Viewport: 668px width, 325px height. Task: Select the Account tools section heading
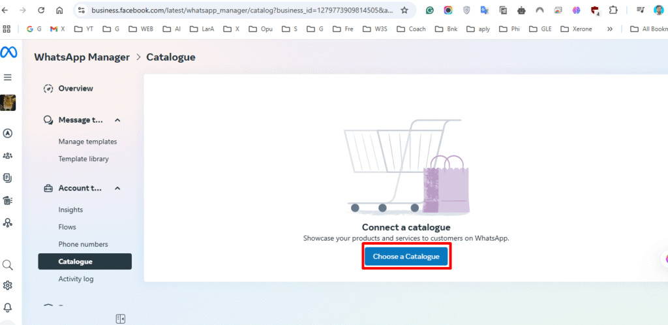pos(80,188)
